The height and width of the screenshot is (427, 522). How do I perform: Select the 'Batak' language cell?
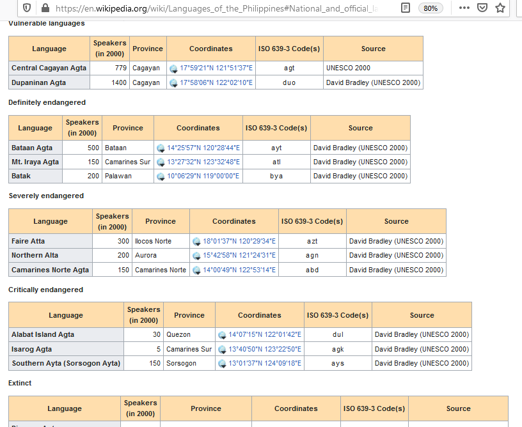(x=35, y=176)
